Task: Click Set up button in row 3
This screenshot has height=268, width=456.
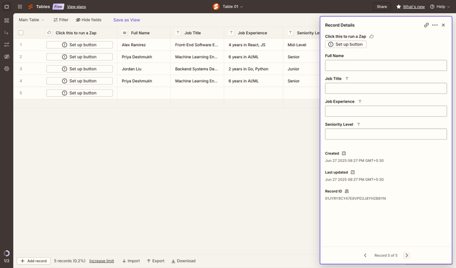Action: (x=79, y=69)
